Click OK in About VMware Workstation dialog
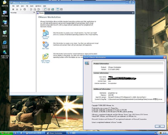This screenshot has height=135, width=168. (x=160, y=126)
